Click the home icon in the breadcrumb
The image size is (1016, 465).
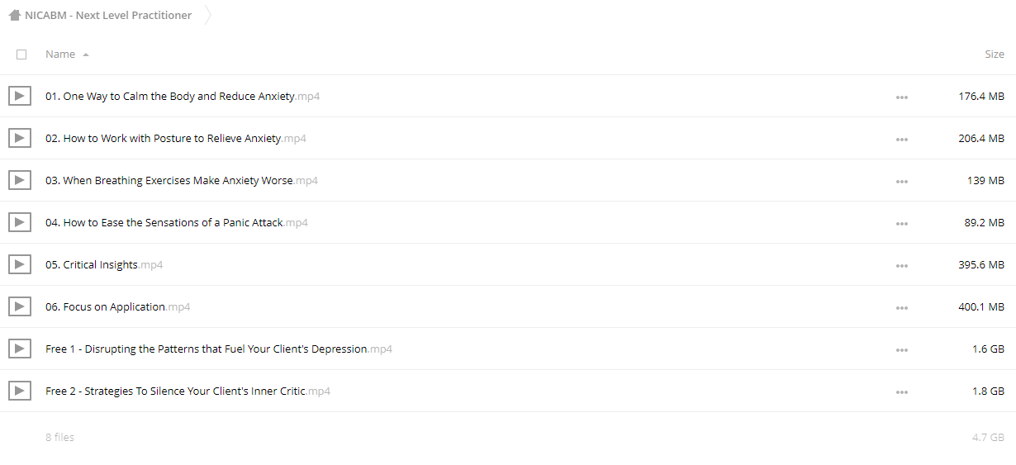coord(14,15)
